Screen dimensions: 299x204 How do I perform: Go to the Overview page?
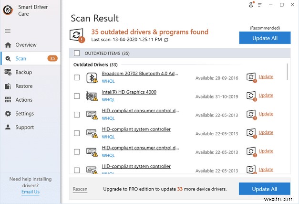26,45
